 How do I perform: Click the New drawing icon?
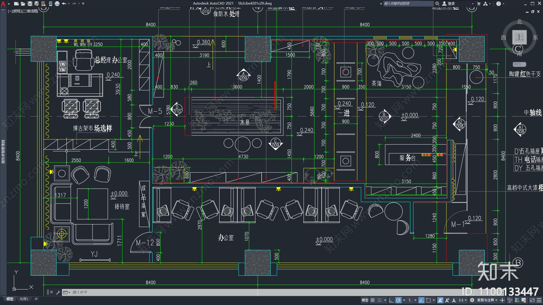pyautogui.click(x=16, y=4)
